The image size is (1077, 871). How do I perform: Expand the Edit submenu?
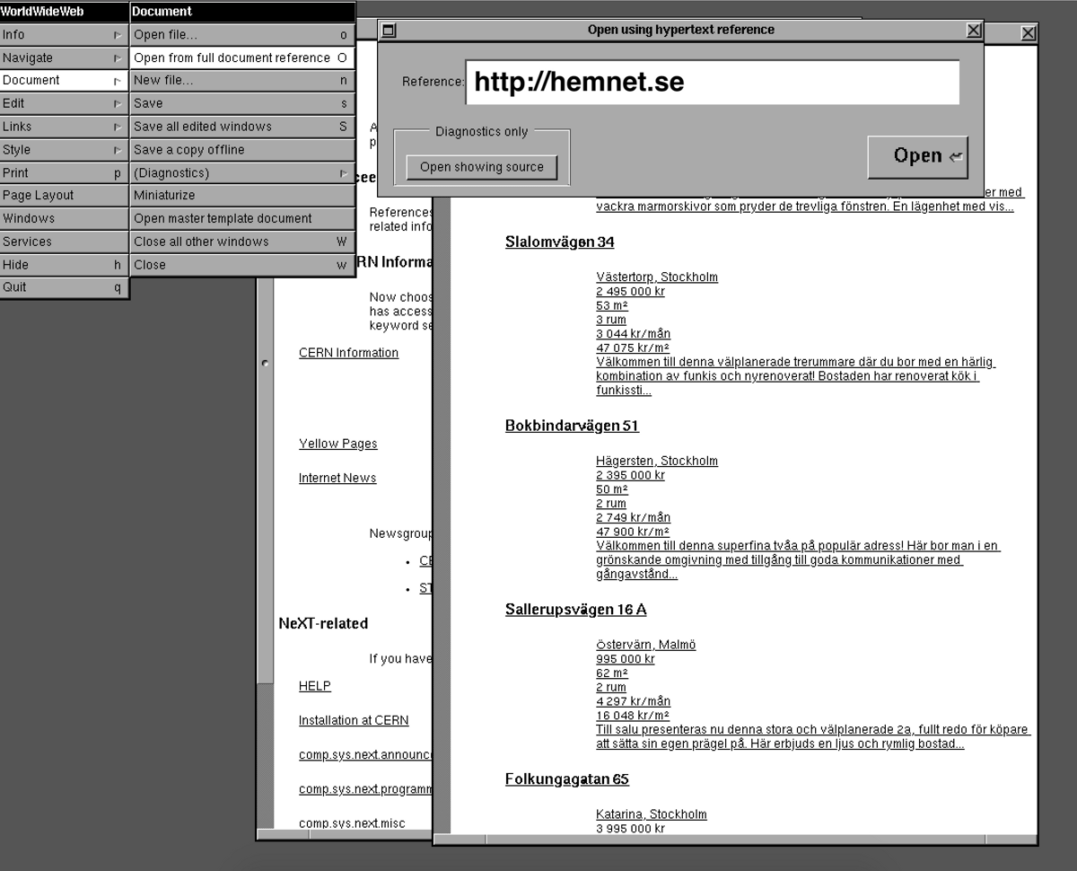65,104
